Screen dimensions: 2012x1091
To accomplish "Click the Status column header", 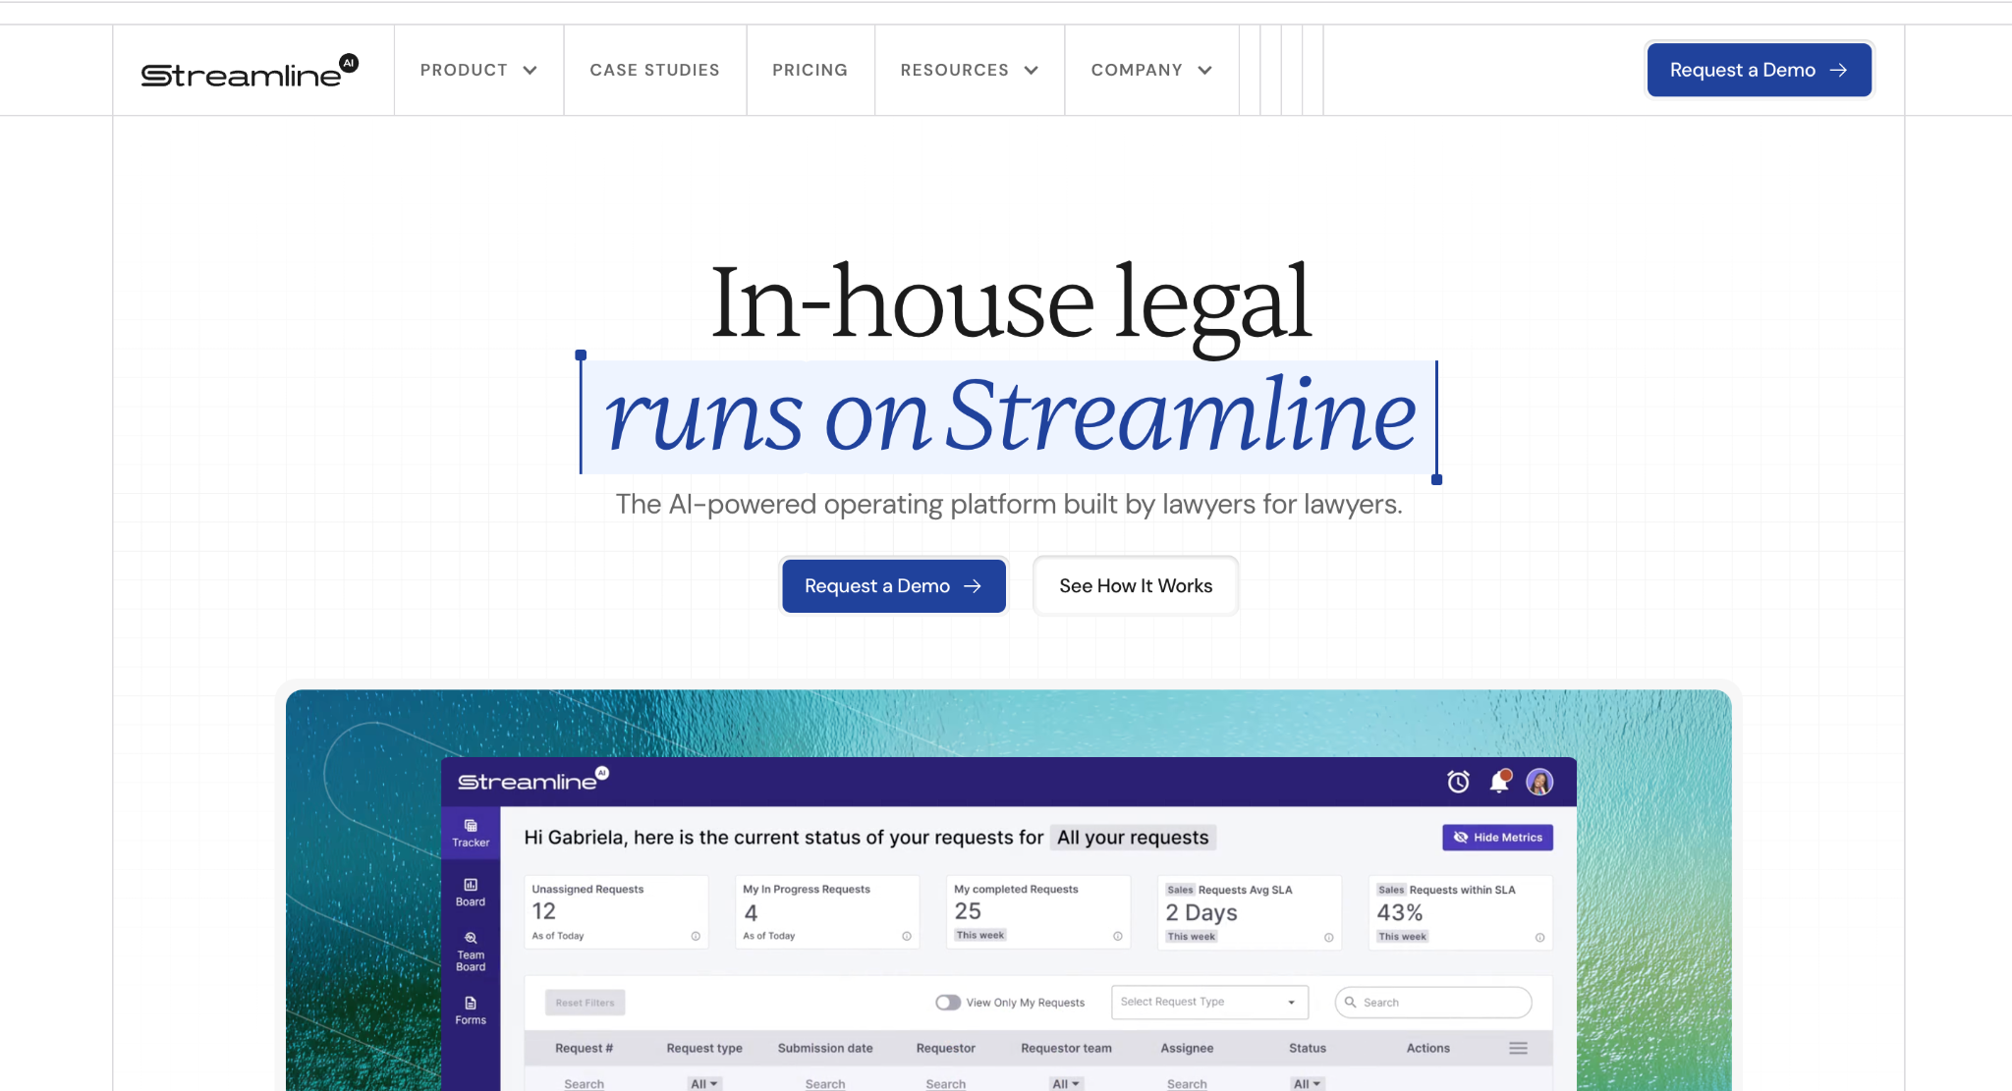I will click(x=1308, y=1049).
